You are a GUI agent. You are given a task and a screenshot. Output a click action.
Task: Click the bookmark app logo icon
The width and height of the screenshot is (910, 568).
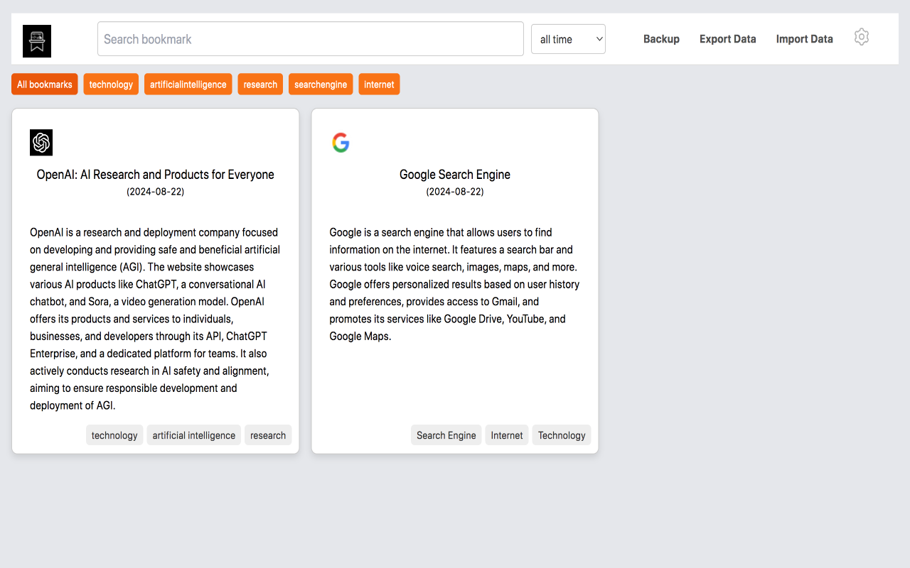pyautogui.click(x=37, y=41)
